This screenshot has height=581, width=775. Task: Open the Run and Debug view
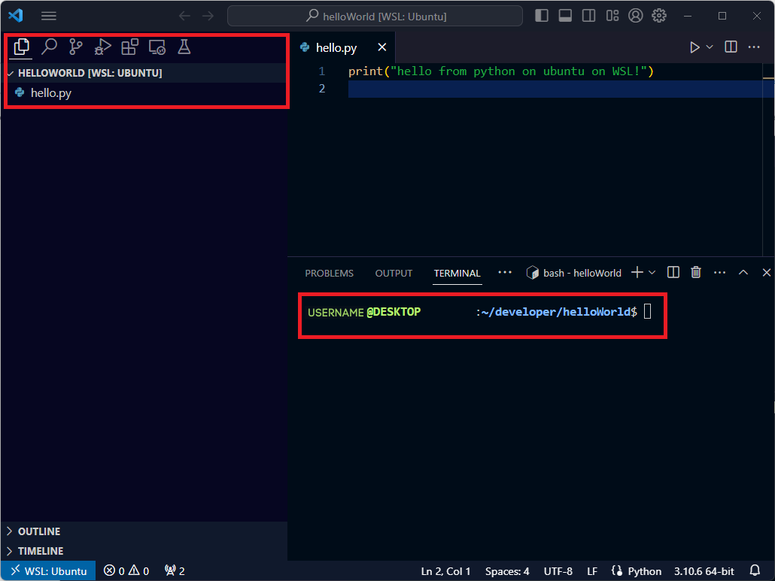click(102, 47)
